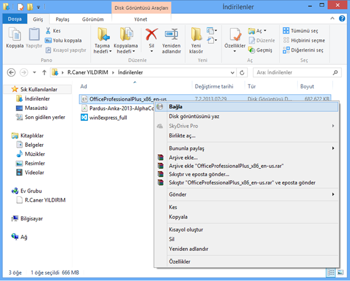Click the back navigation arrow

pos(12,72)
